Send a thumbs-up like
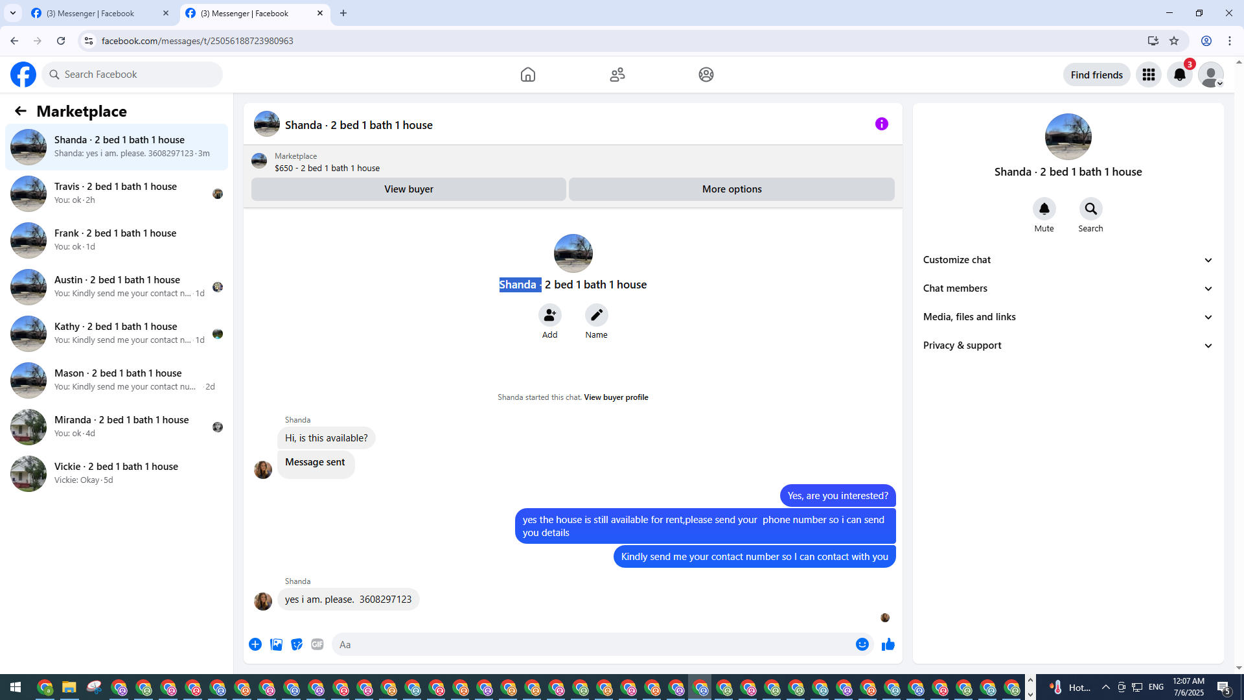1244x700 pixels. [888, 644]
